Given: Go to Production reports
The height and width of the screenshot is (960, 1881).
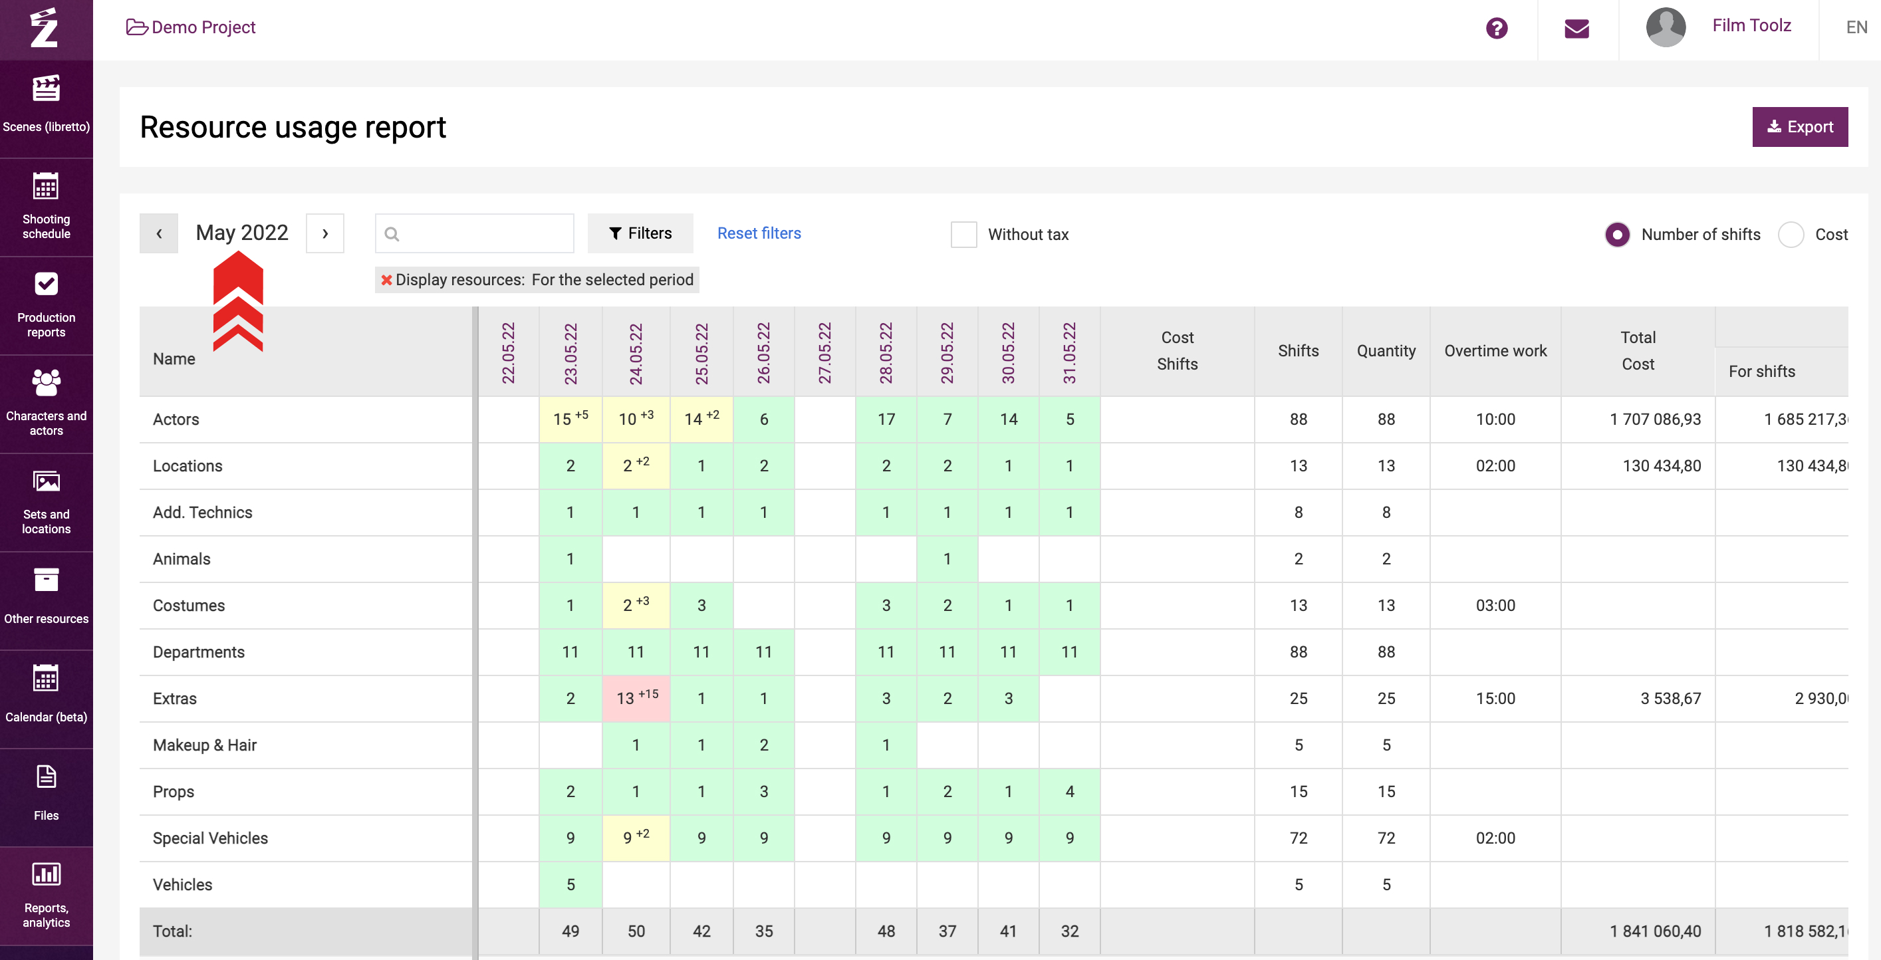Looking at the screenshot, I should pyautogui.click(x=46, y=305).
